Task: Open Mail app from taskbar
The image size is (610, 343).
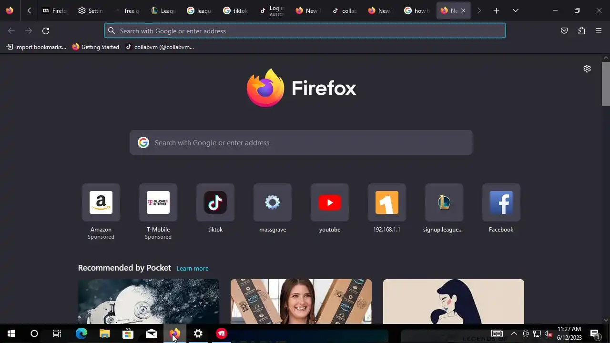Action: [x=152, y=333]
